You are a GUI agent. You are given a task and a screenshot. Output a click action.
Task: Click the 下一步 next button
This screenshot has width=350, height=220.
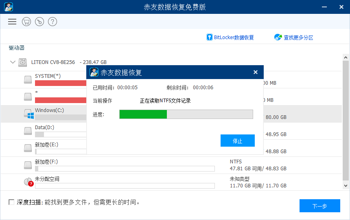[x=319, y=206]
